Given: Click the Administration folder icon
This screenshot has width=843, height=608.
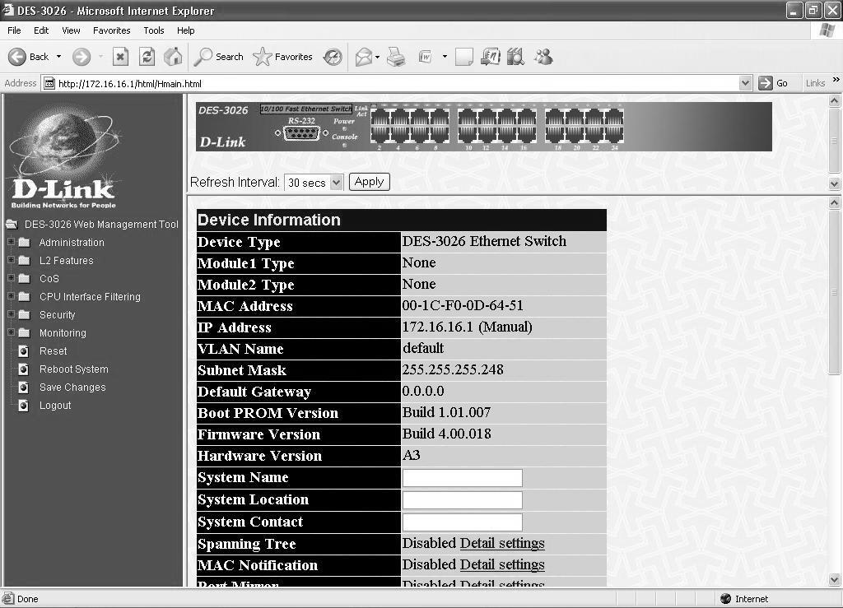Looking at the screenshot, I should (24, 242).
